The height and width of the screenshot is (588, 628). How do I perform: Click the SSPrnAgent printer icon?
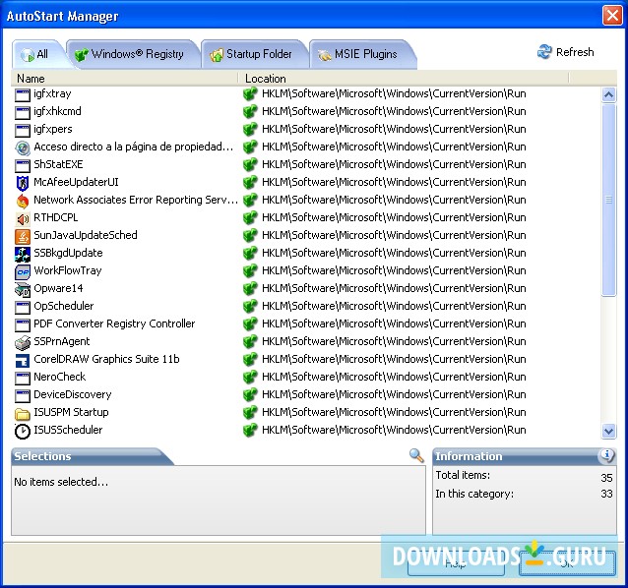[x=23, y=342]
